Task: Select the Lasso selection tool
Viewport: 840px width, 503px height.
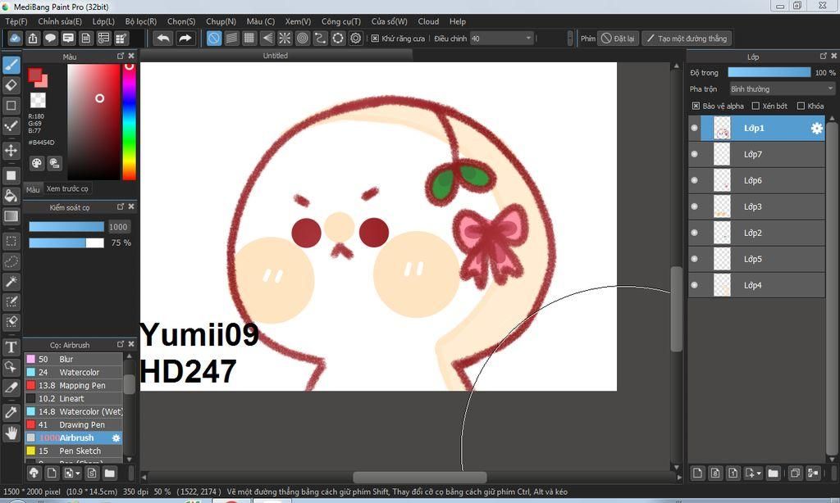Action: click(x=11, y=261)
